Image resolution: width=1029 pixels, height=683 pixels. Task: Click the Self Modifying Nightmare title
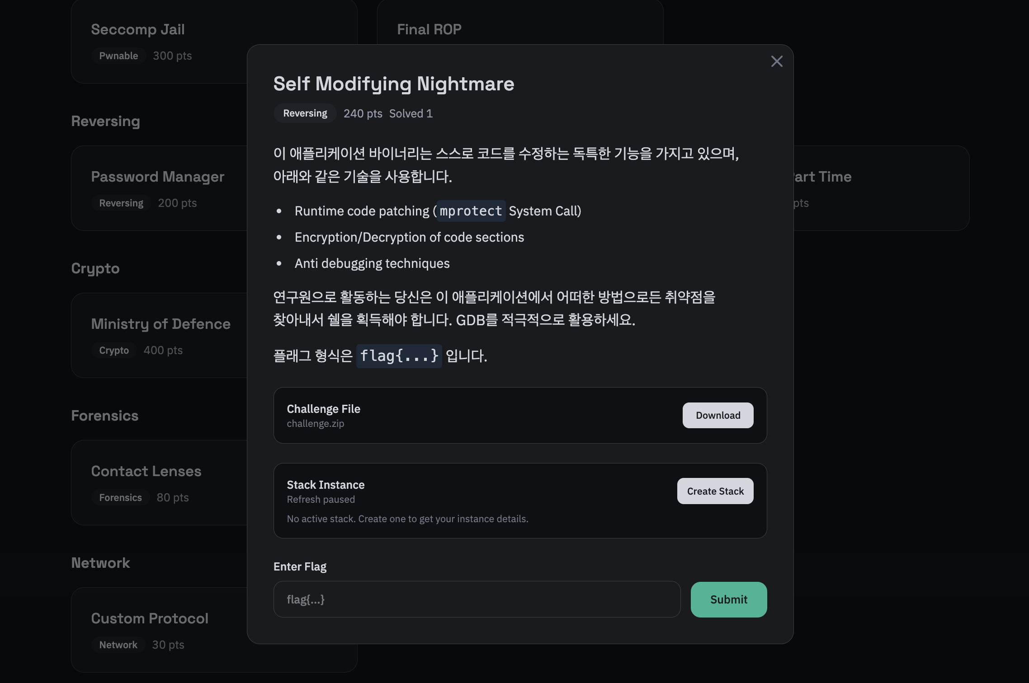point(393,84)
